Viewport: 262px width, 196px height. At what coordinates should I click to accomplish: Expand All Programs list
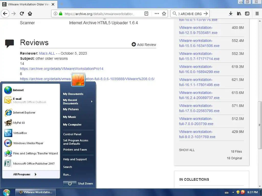(31, 174)
